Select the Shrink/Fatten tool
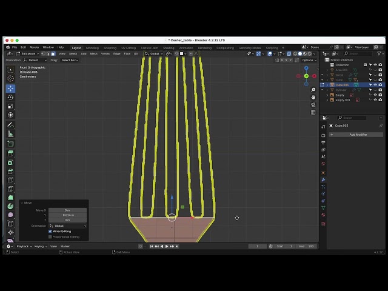This screenshot has width=388, height=291. [10, 232]
